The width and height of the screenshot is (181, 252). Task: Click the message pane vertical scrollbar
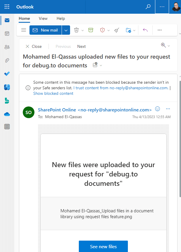(x=180, y=139)
